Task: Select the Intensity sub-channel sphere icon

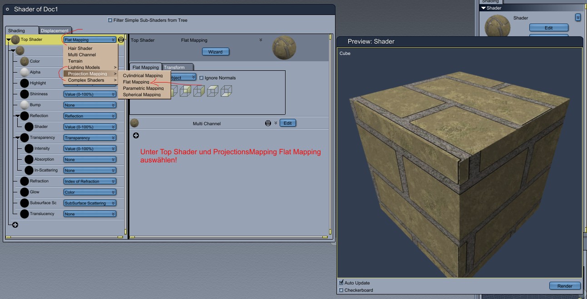Action: click(x=29, y=148)
